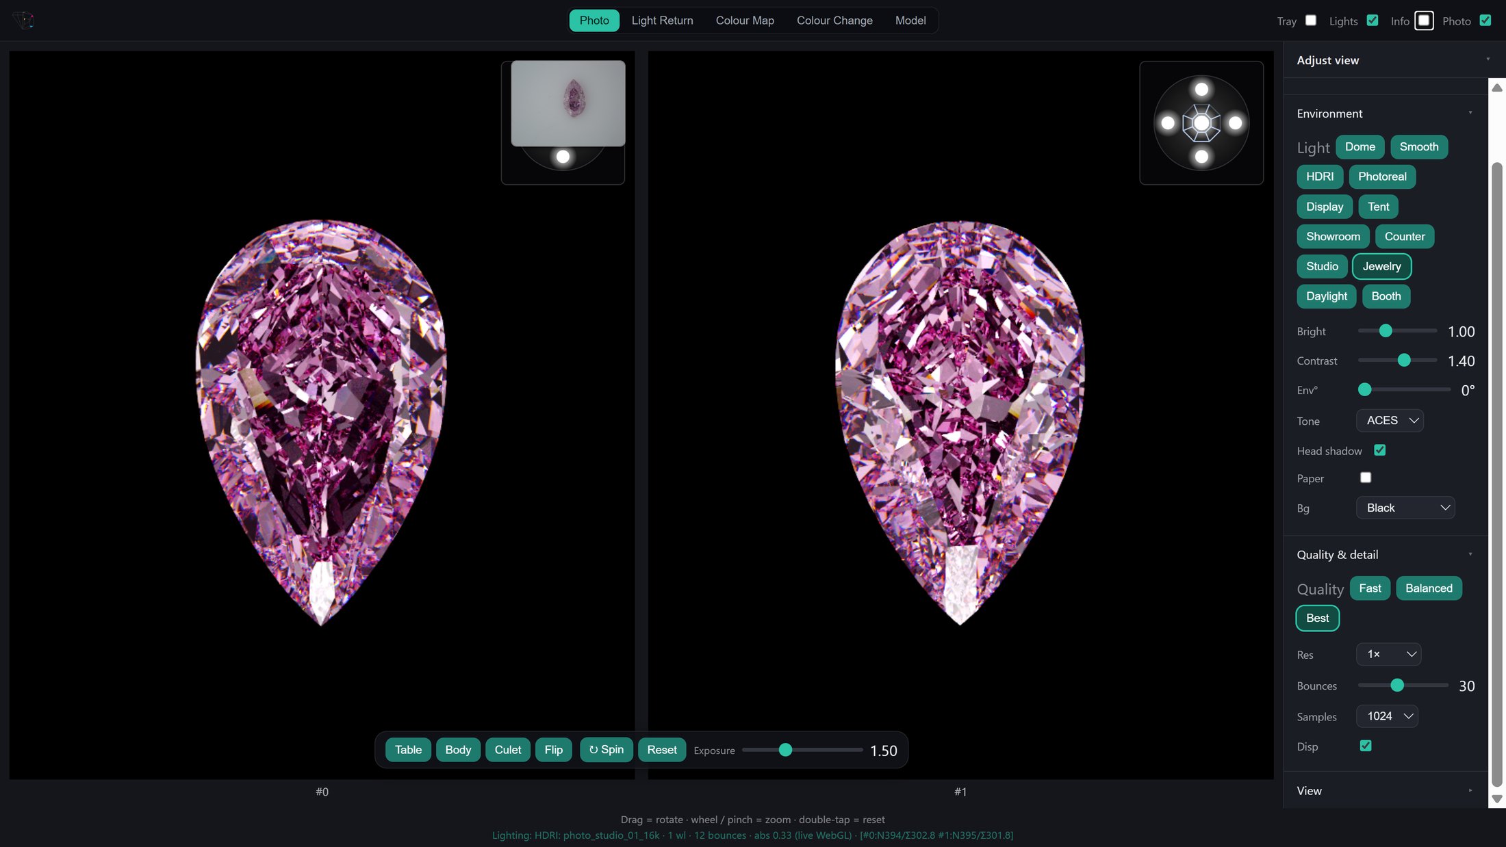Click the right light dot in lighting diagram
Screen dimensions: 1506x847
[x=1235, y=123]
